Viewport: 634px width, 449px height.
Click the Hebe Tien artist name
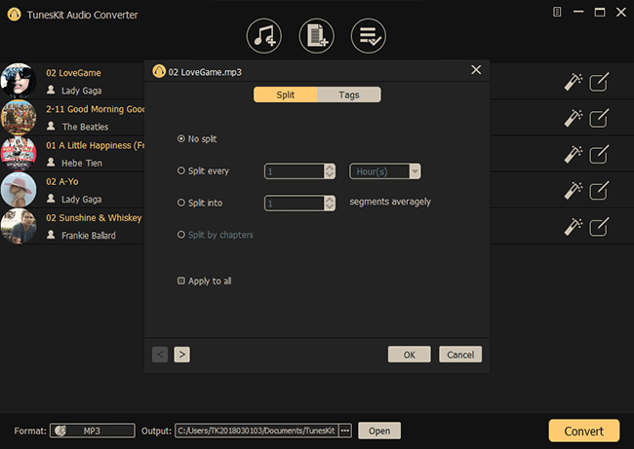[82, 163]
